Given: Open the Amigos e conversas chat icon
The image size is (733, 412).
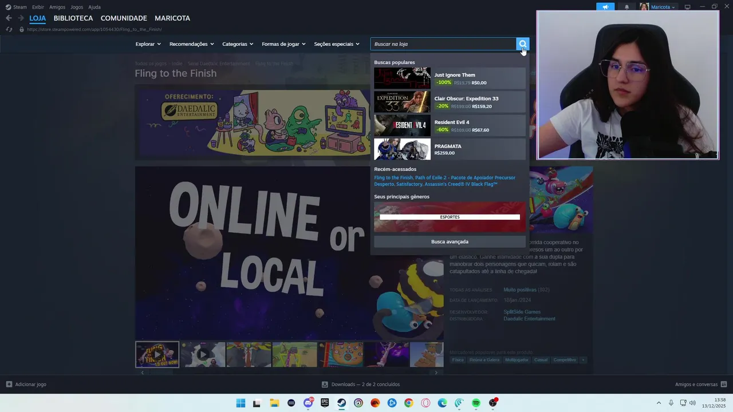Looking at the screenshot, I should (x=724, y=385).
